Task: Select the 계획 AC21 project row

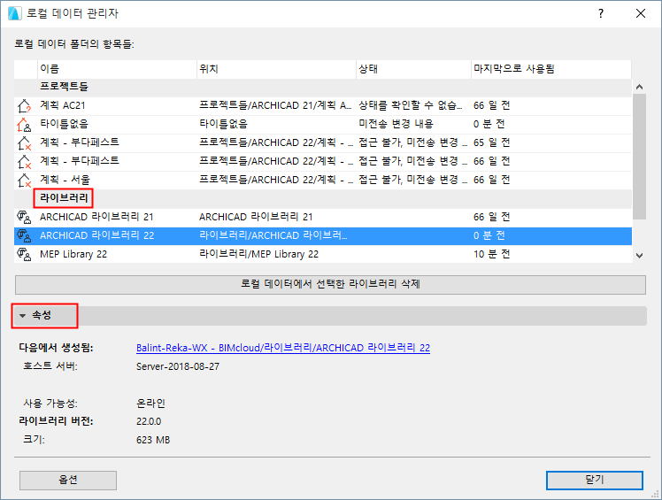Action: tap(323, 105)
